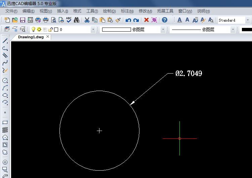Open help with the question mark icon

[164, 20]
